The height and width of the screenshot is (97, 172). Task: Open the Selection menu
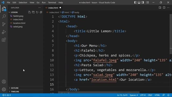pos(23,2)
